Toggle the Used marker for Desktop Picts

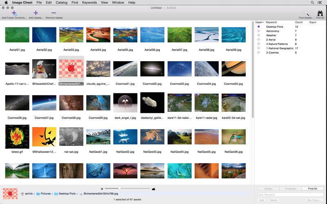pos(259,27)
